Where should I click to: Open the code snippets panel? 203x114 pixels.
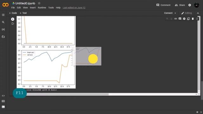coord(3,96)
